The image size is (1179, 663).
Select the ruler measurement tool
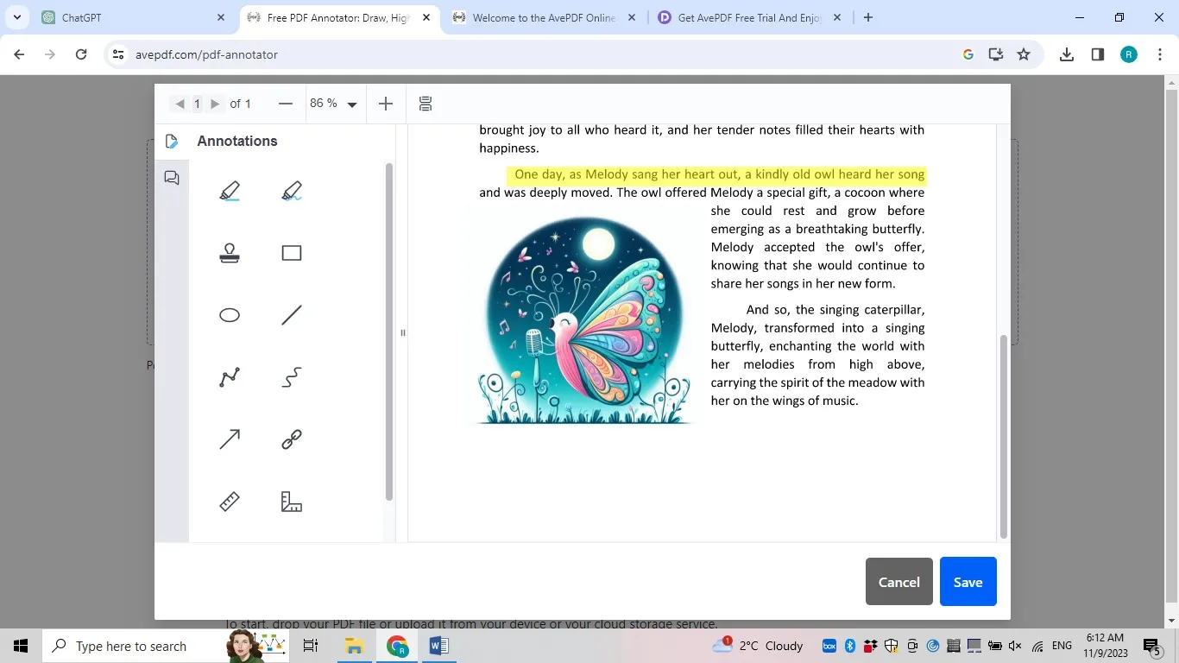[229, 501]
